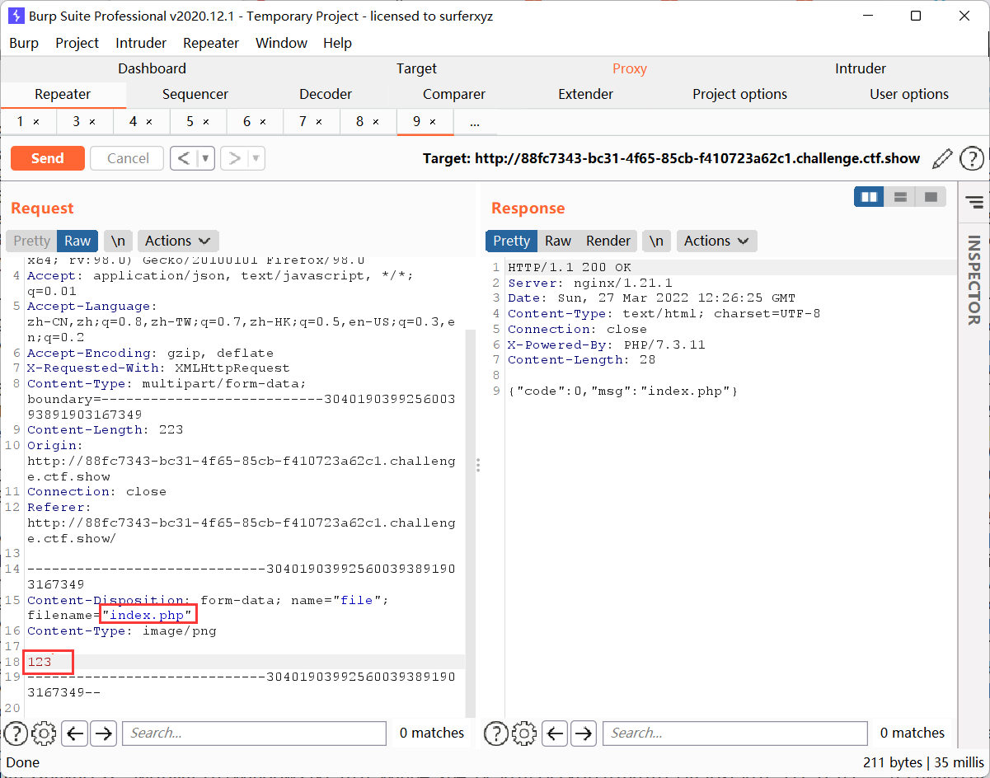The height and width of the screenshot is (778, 990).
Task: Switch to the Comparer tab
Action: [x=454, y=94]
